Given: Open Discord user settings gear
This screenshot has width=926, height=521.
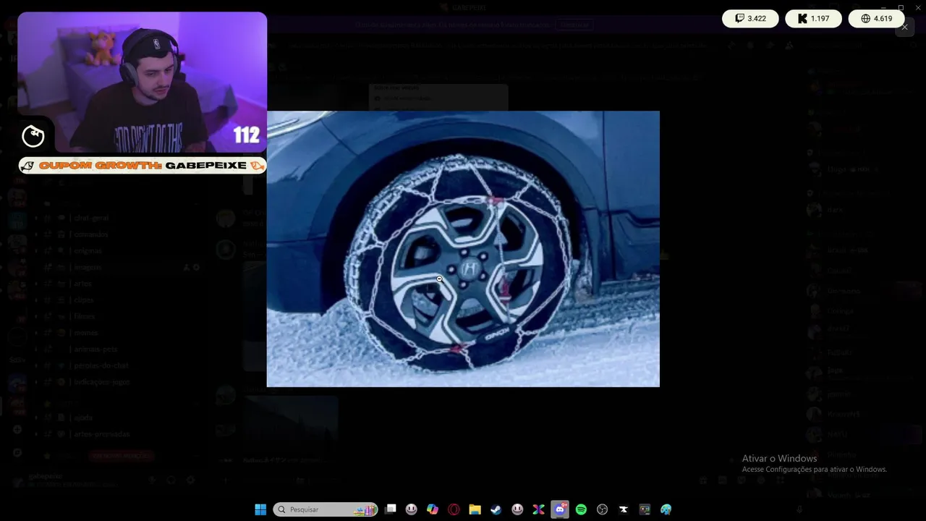Looking at the screenshot, I should [x=190, y=480].
